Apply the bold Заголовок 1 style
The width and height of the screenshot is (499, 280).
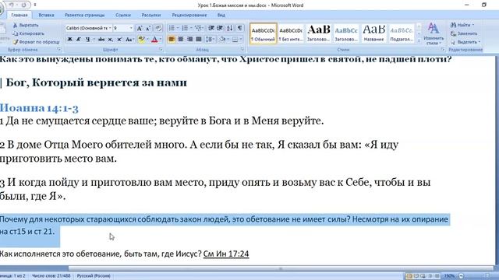point(319,33)
